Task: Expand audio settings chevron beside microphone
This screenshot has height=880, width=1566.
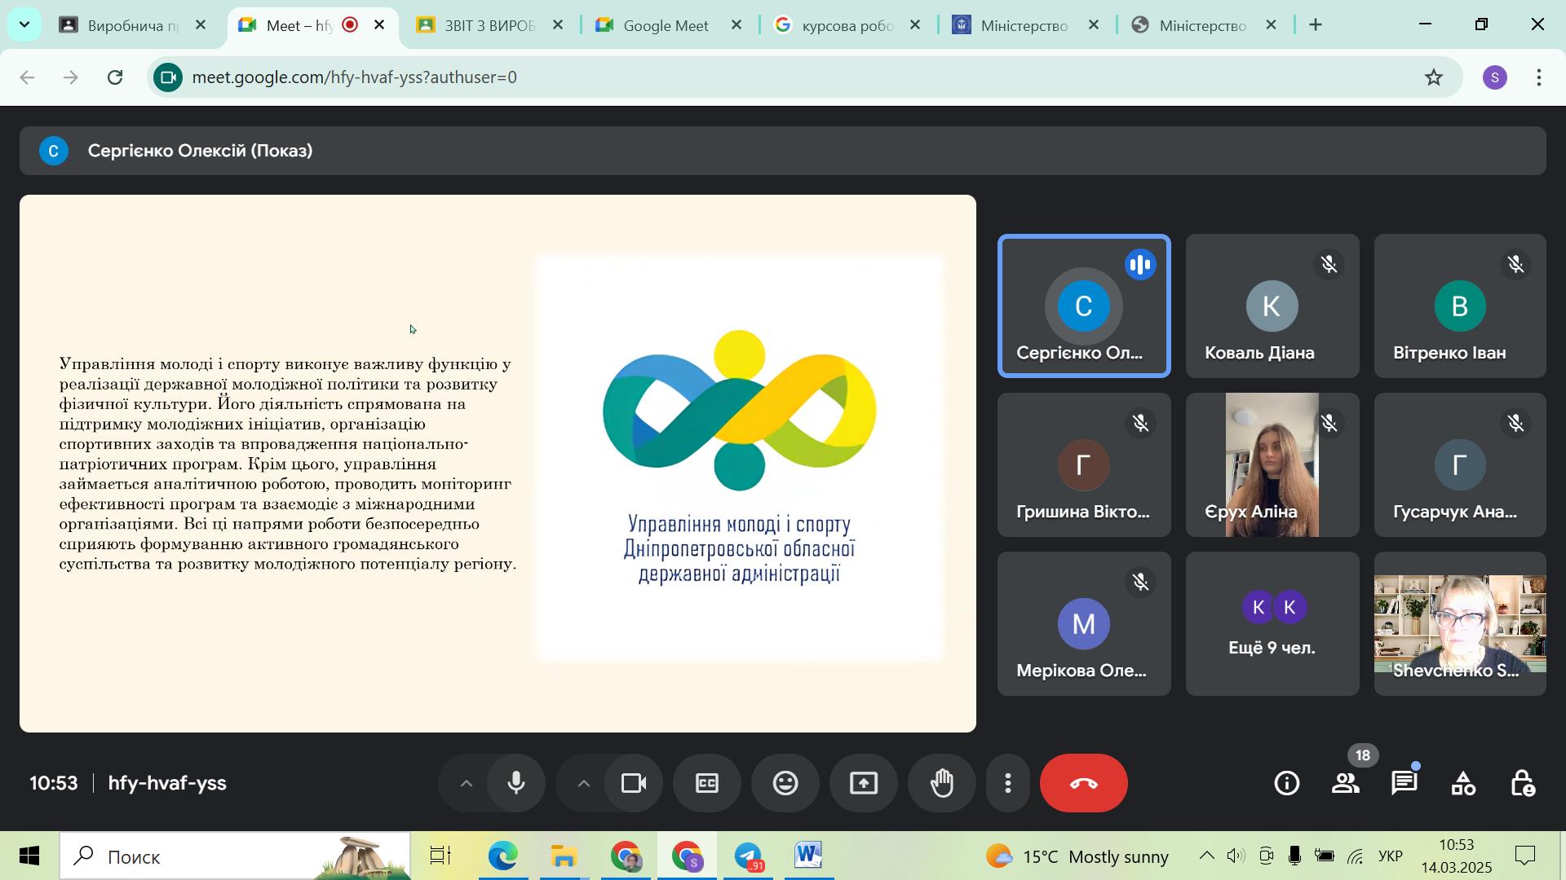Action: pyautogui.click(x=466, y=783)
